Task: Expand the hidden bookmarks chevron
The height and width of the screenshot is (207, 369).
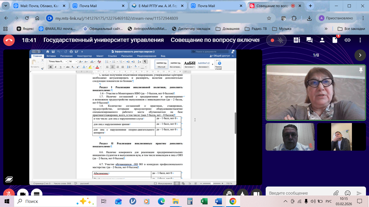Action: tap(326, 29)
